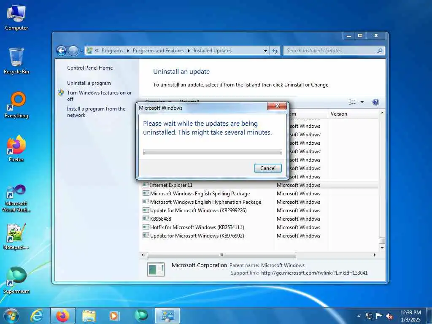Switch to Firefox in the taskbar
432x324 pixels.
(x=63, y=316)
